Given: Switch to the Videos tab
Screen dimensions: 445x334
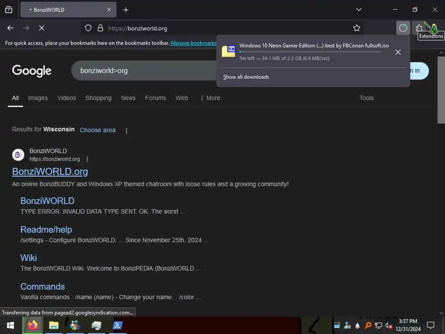Looking at the screenshot, I should click(66, 98).
